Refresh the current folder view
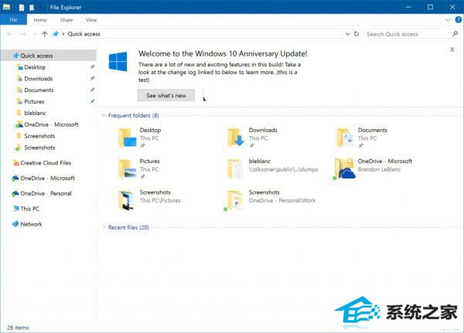The width and height of the screenshot is (464, 333). pyautogui.click(x=357, y=34)
